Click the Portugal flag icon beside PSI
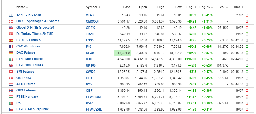Screen dimensions: 256x114 pyautogui.click(x=11, y=103)
